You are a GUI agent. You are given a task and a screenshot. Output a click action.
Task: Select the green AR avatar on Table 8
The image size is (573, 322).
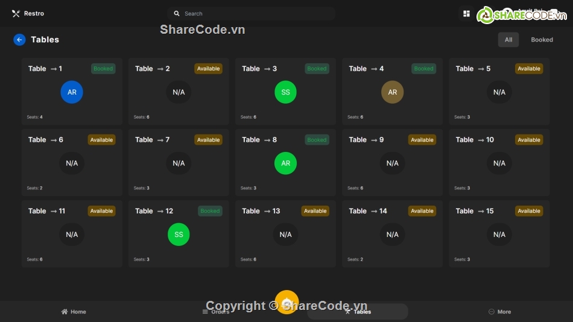click(x=285, y=163)
